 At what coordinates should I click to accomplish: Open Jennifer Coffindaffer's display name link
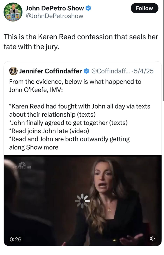pos(50,71)
